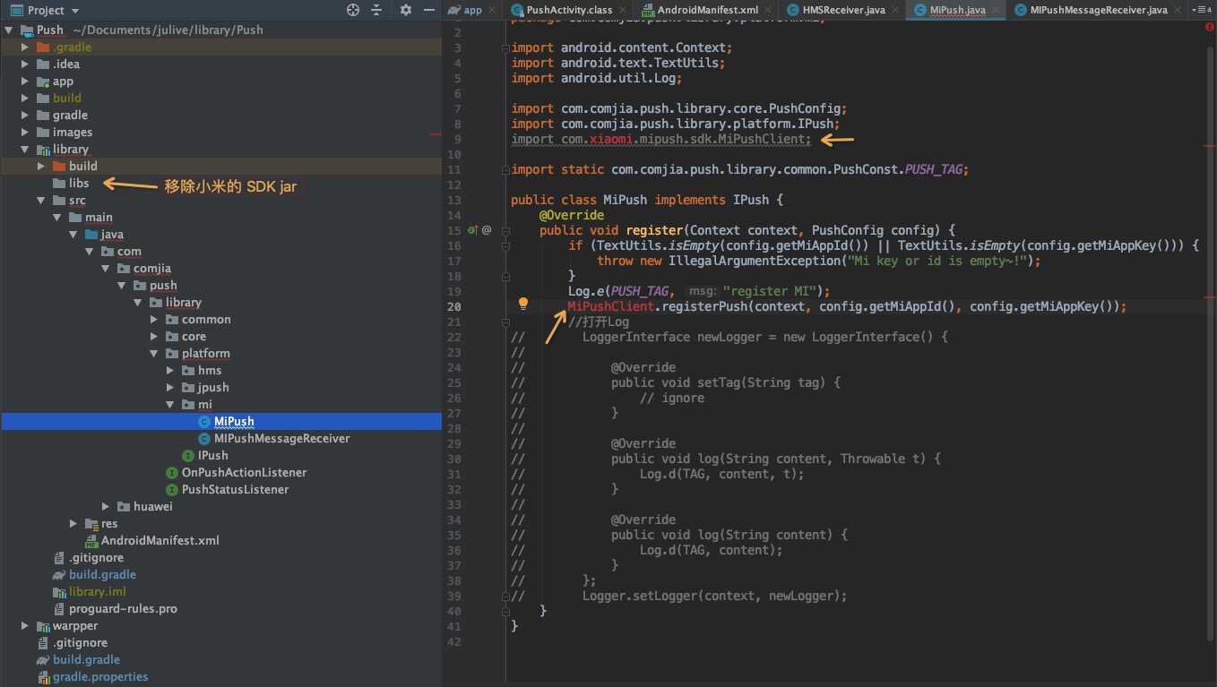The width and height of the screenshot is (1217, 687).
Task: Select the libs folder under library
Action: coord(71,183)
